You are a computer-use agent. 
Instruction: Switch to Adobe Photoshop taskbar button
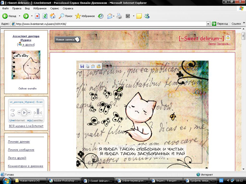64,181
